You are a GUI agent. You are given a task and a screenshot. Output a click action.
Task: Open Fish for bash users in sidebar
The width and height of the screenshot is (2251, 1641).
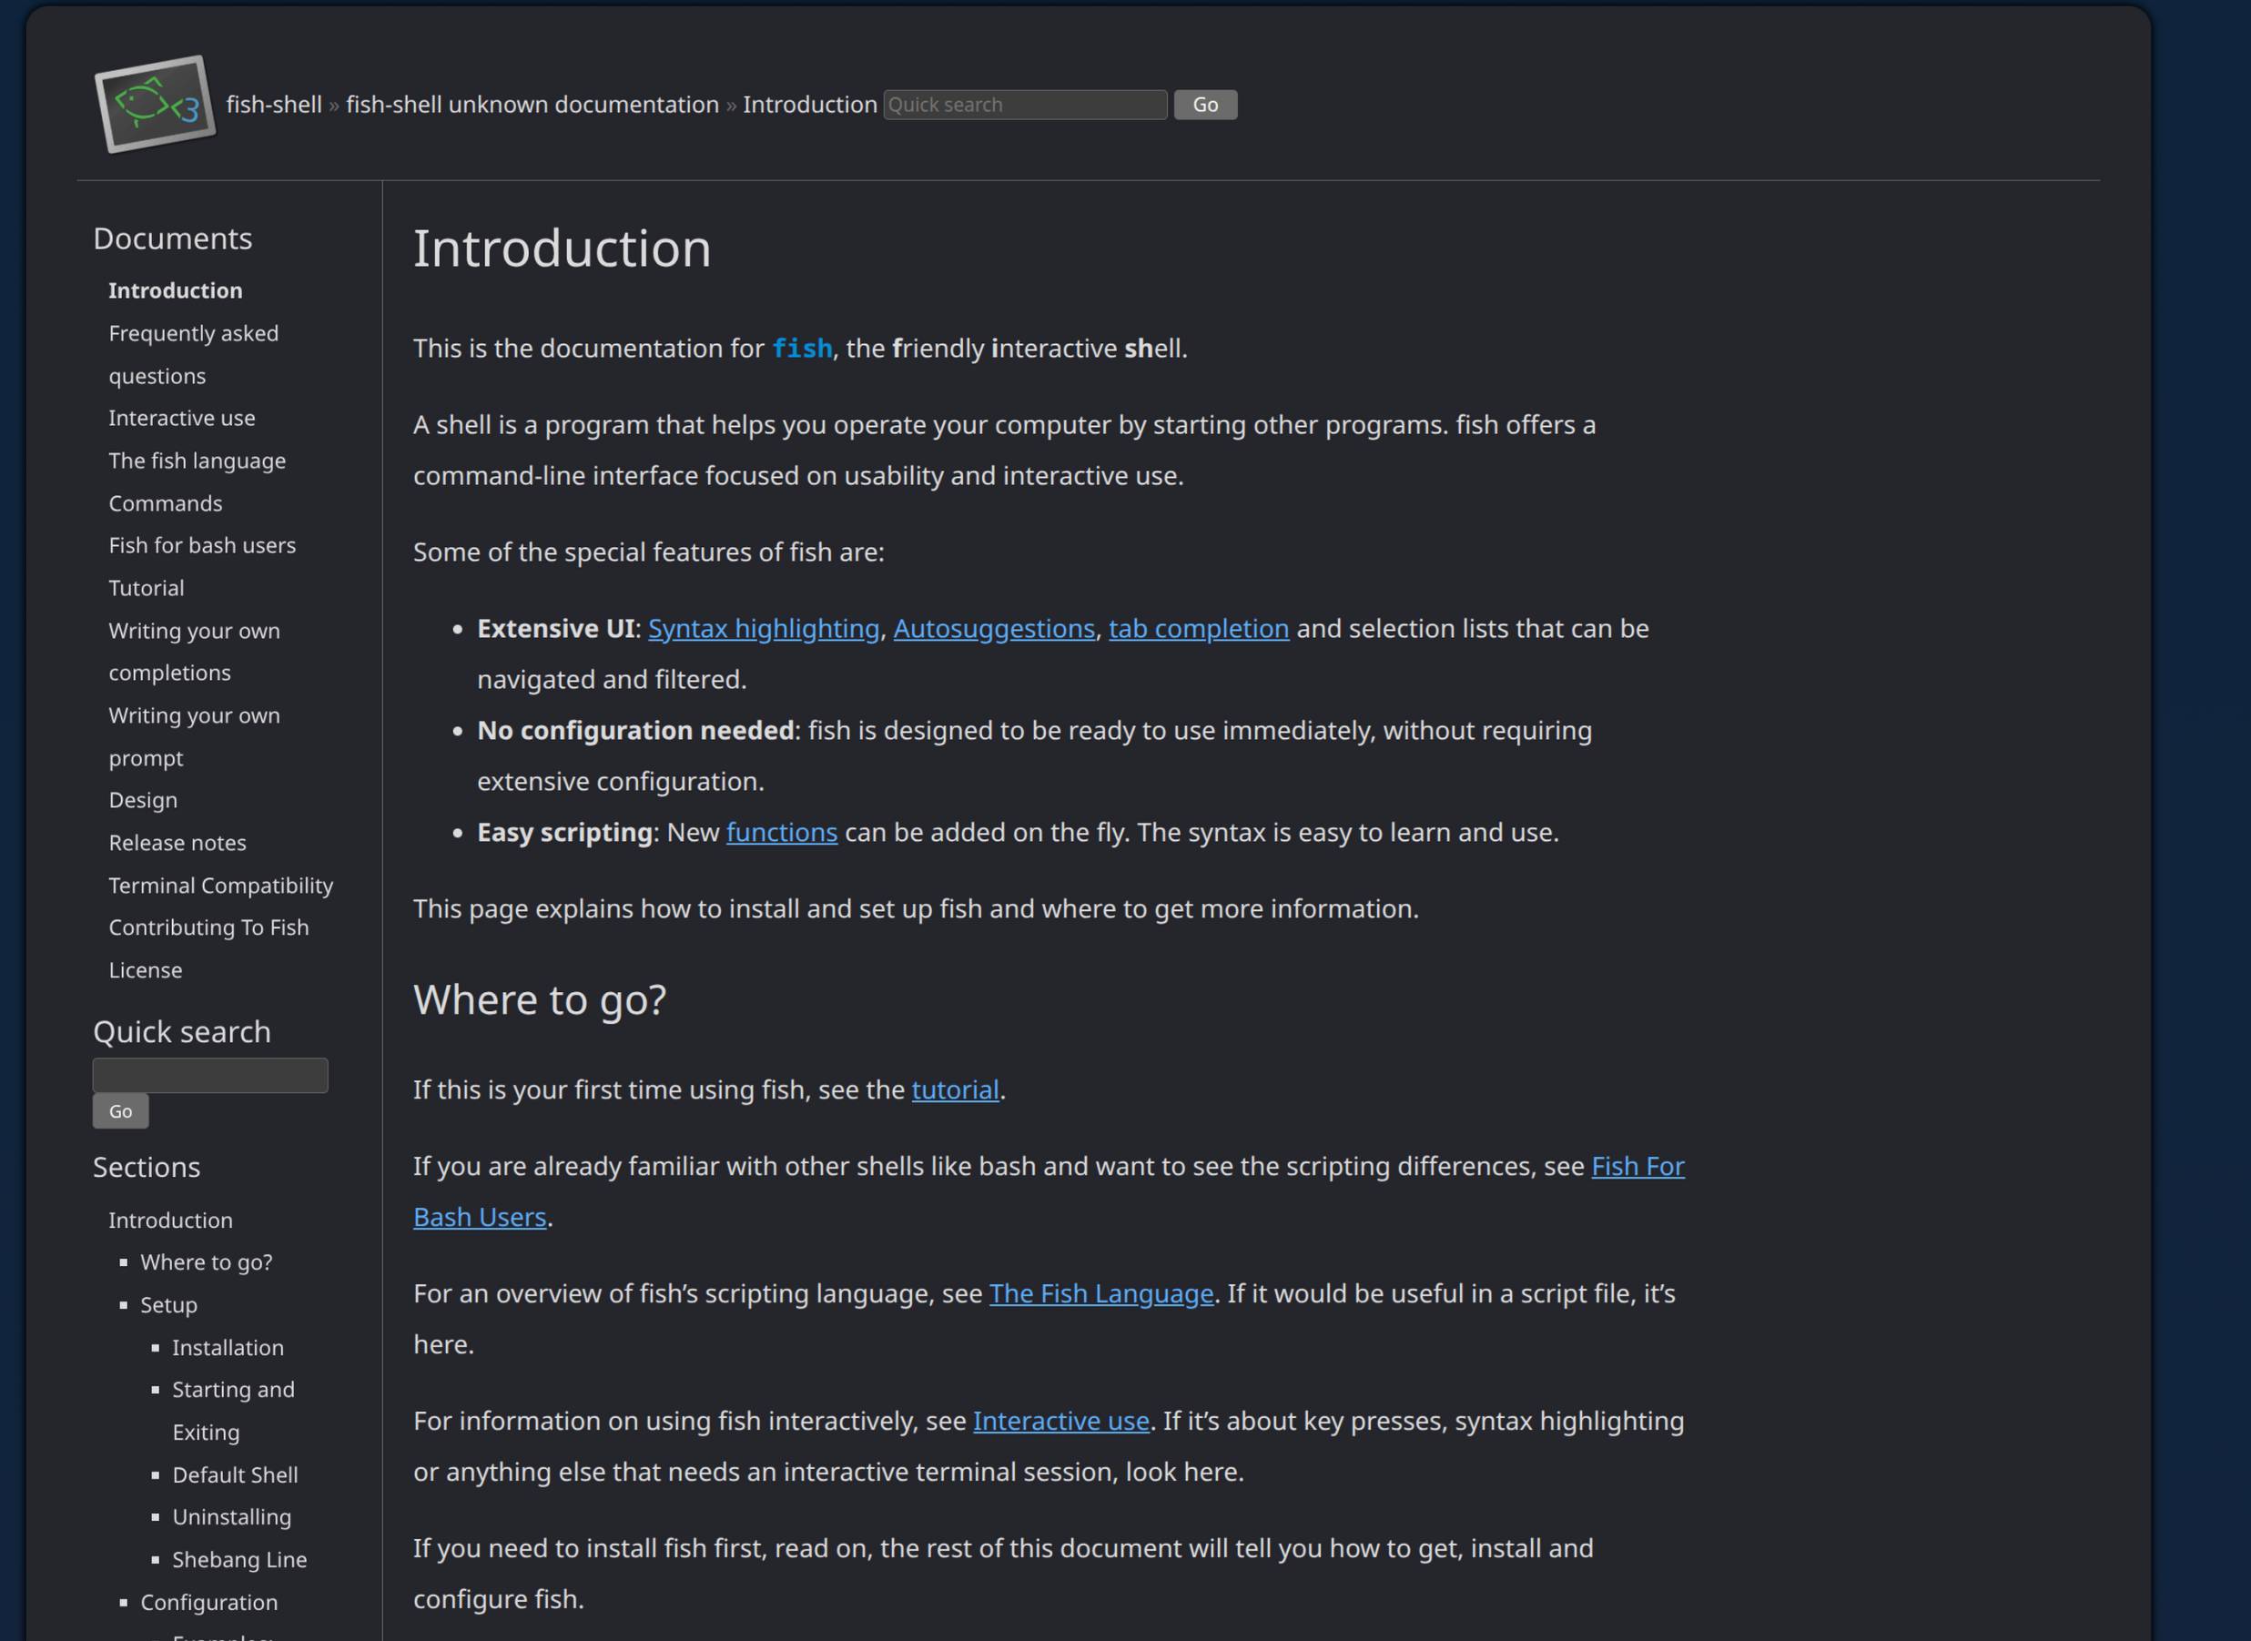pos(202,545)
